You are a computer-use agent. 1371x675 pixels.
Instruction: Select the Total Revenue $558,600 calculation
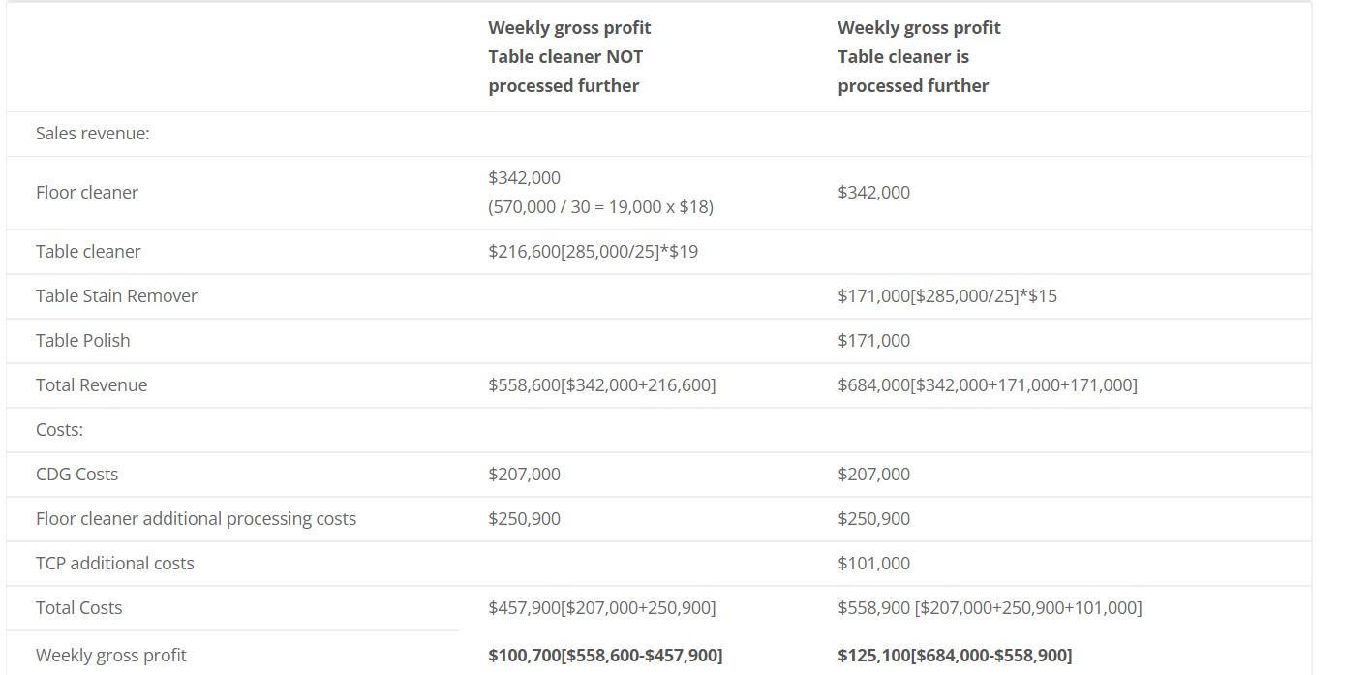click(602, 385)
